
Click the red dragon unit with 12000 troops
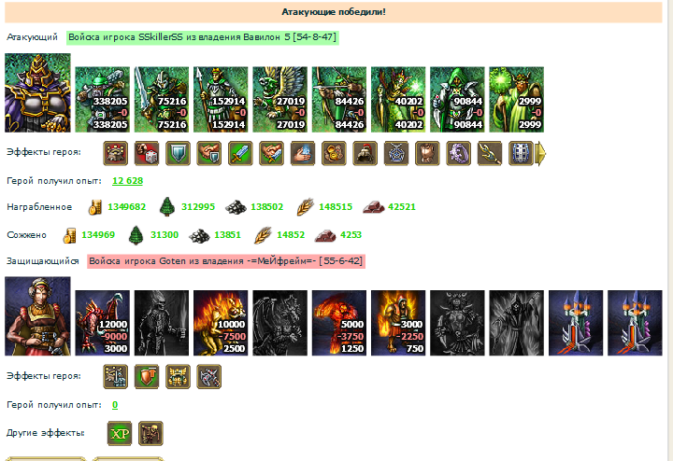point(103,323)
